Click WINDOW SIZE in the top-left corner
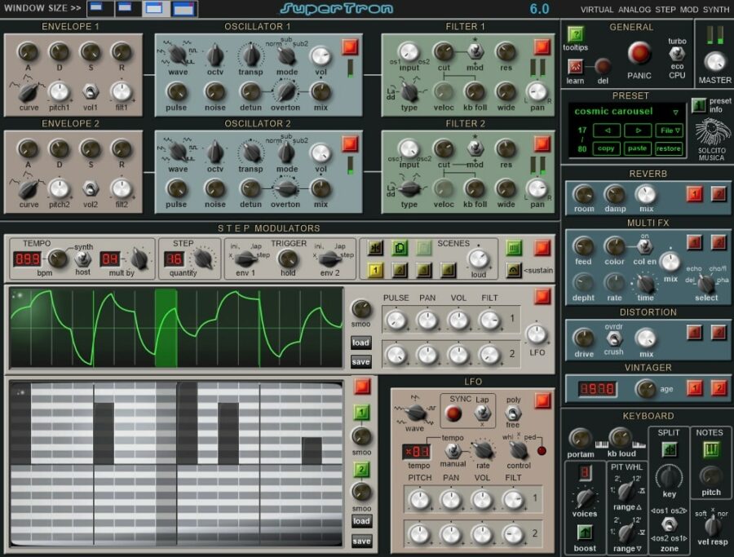The image size is (734, 557). pos(42,8)
